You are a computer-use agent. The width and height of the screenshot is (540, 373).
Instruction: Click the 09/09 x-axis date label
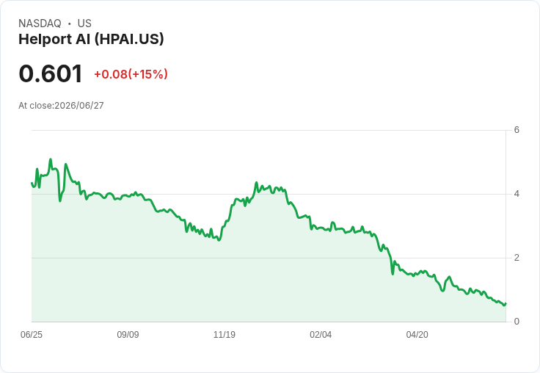pos(128,334)
